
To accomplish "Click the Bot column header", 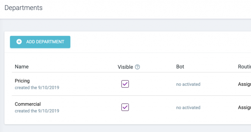I will (x=180, y=67).
